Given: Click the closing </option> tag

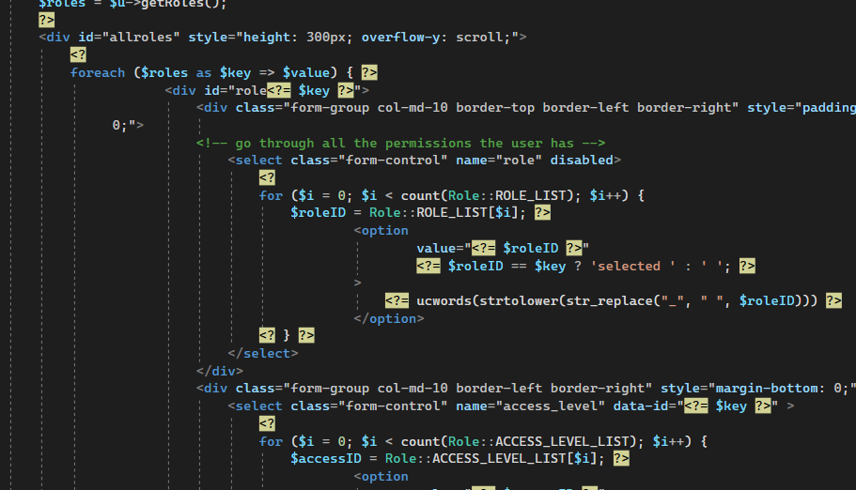Looking at the screenshot, I should [x=389, y=318].
